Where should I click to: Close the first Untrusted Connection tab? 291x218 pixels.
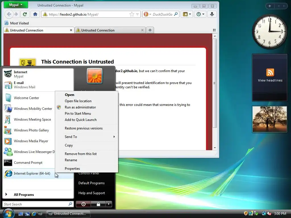[x=71, y=30]
